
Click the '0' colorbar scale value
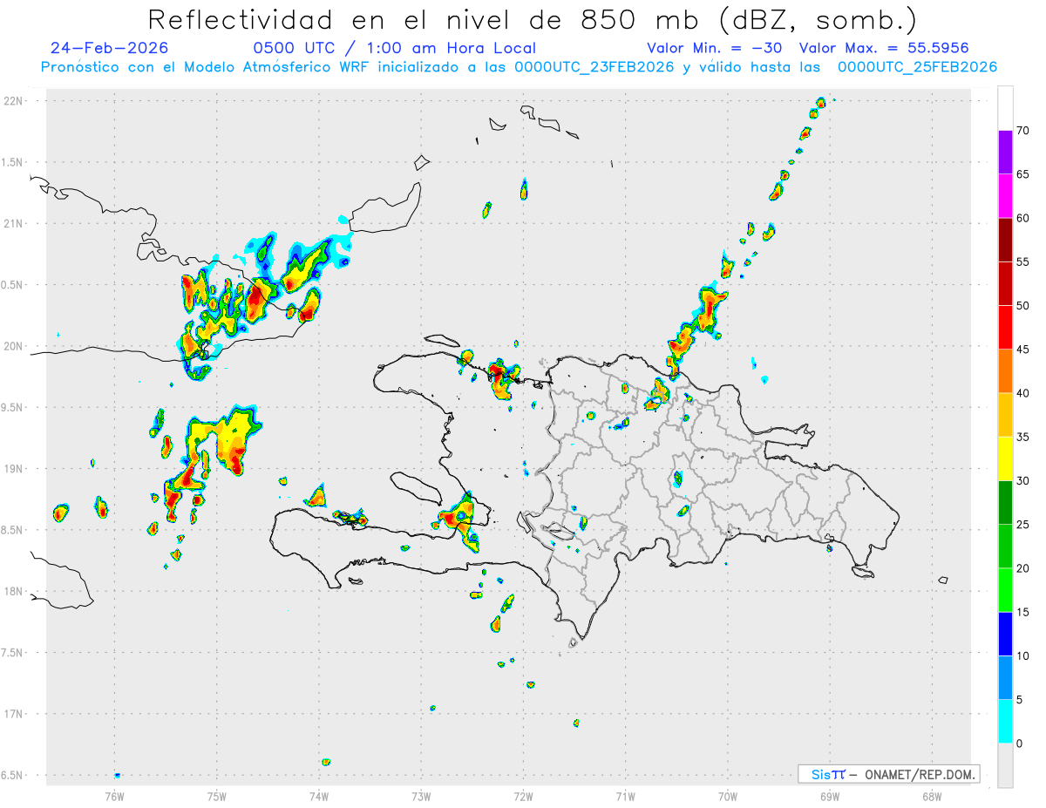coord(1019,743)
